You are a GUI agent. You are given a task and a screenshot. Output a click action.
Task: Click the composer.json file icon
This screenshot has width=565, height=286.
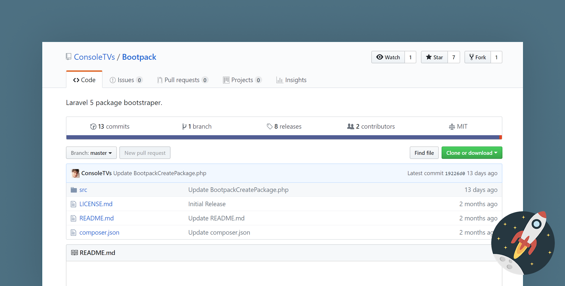(x=73, y=233)
